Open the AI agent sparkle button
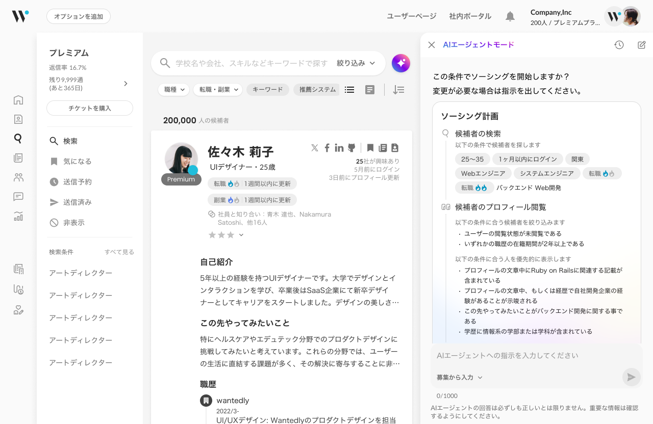Image resolution: width=653 pixels, height=424 pixels. 401,63
